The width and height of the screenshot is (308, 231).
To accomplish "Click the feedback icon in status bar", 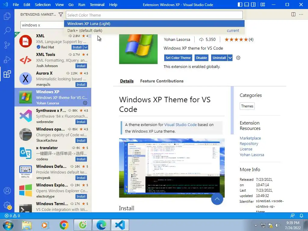I will tap(292, 216).
